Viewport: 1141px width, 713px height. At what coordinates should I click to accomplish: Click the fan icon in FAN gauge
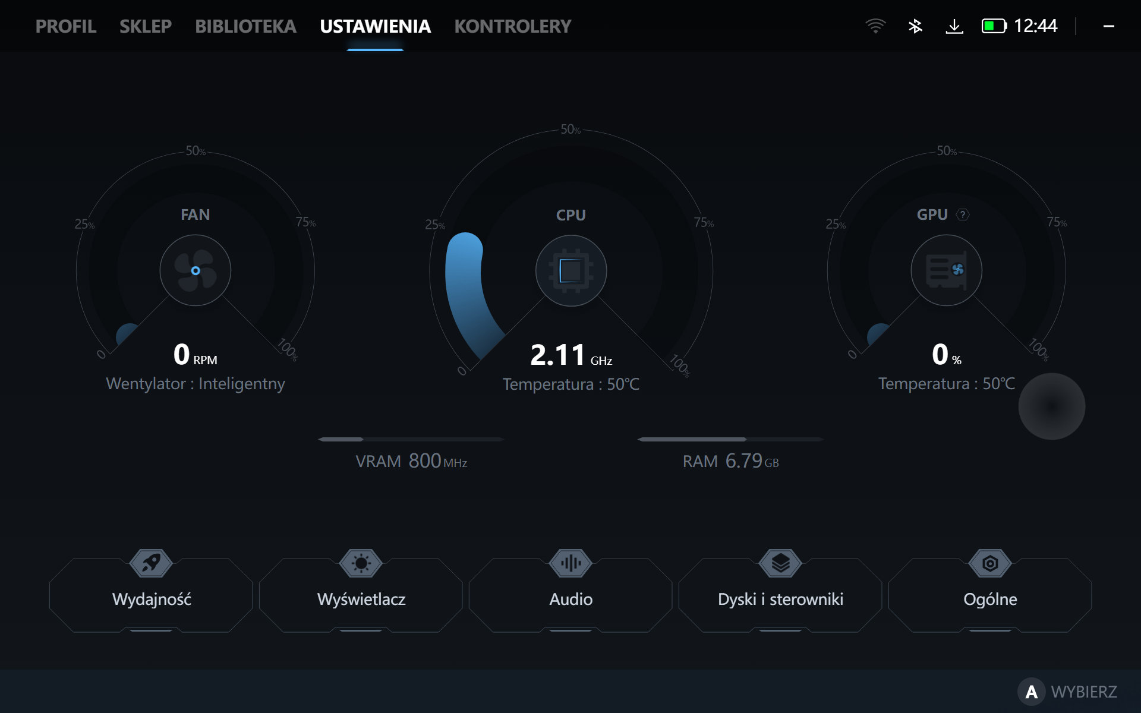click(x=195, y=270)
